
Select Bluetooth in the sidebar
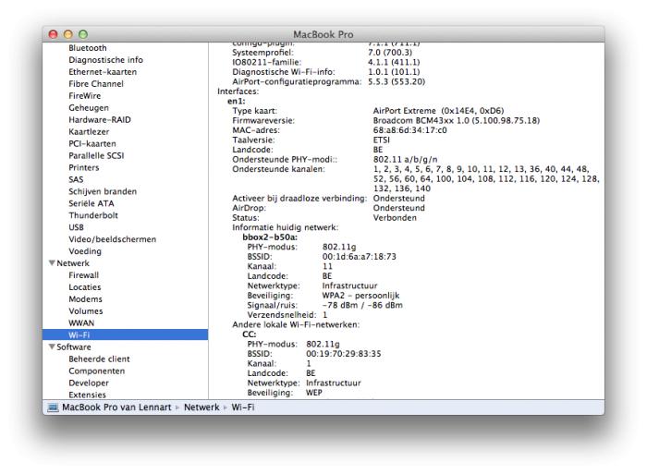click(x=88, y=48)
